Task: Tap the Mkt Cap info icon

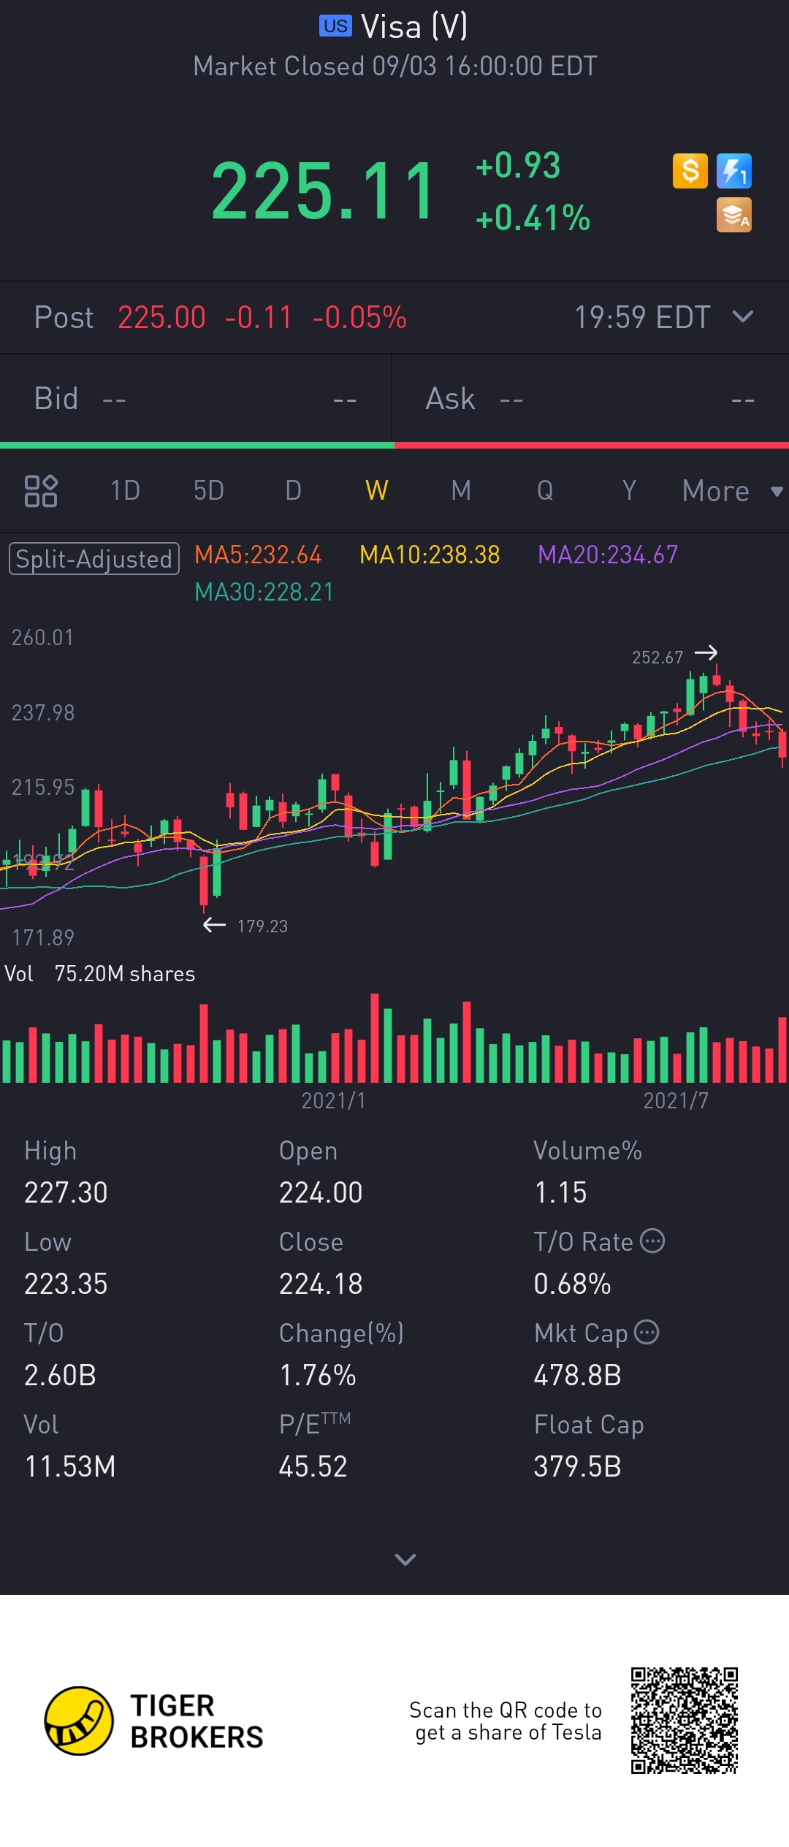Action: 647,1332
